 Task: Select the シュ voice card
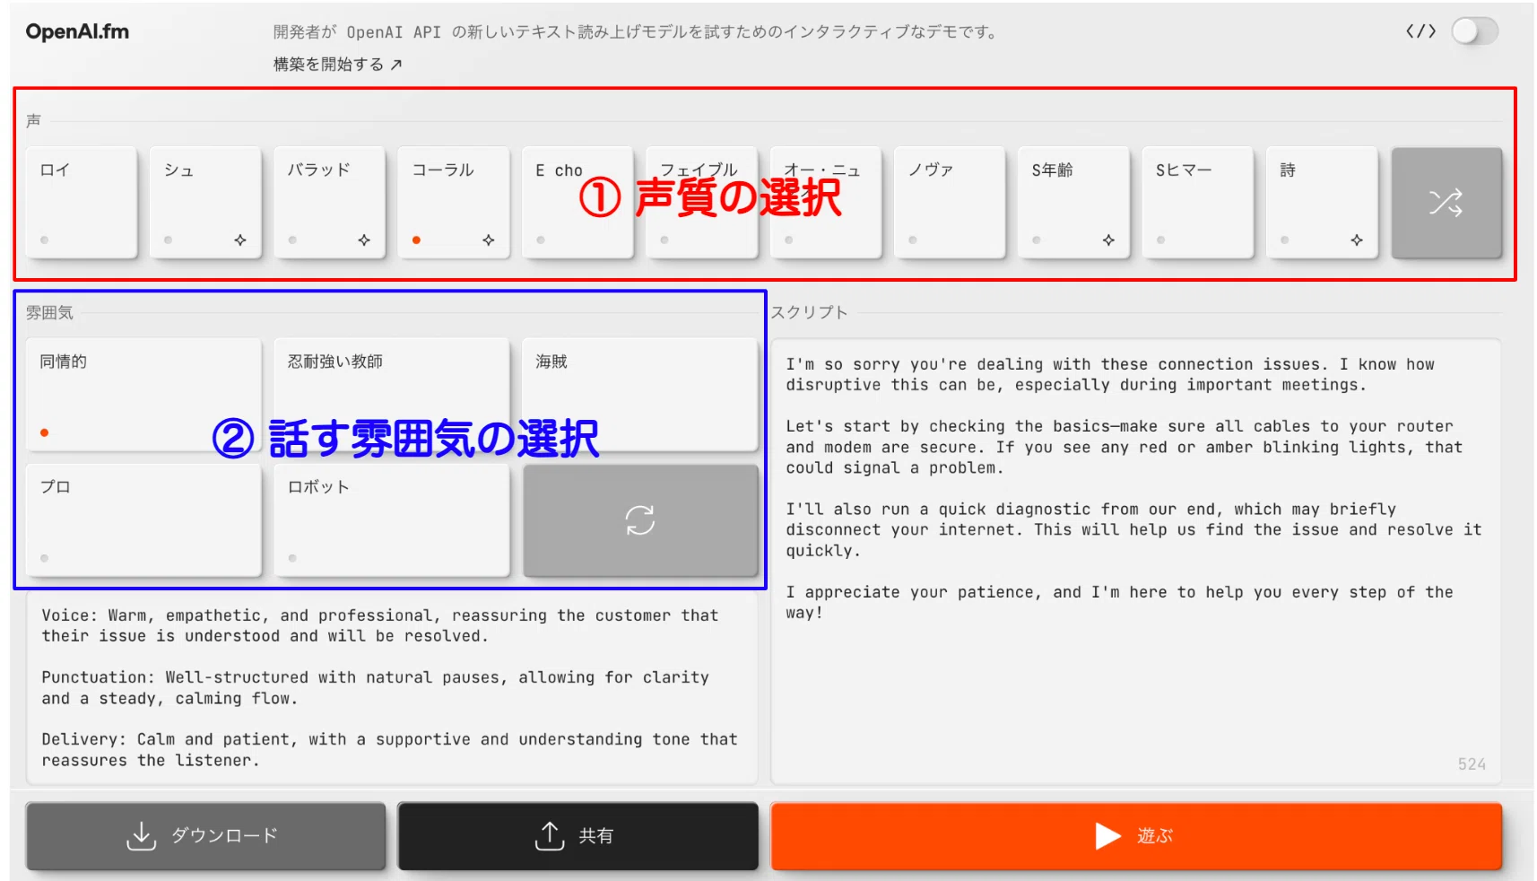[205, 203]
